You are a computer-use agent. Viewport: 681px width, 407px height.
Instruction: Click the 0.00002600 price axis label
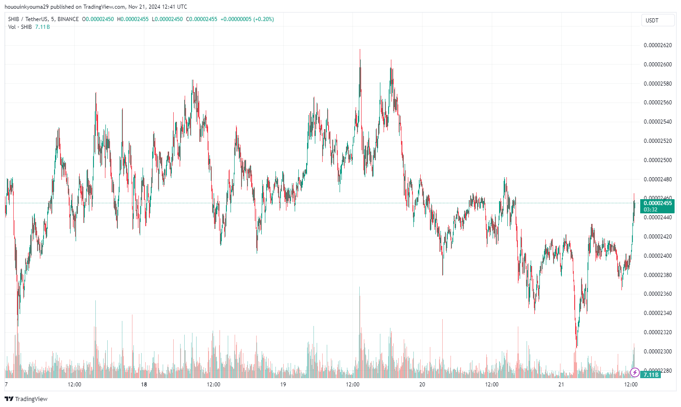tap(658, 65)
